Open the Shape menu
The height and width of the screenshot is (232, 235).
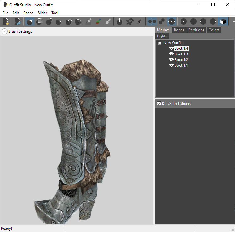click(28, 13)
